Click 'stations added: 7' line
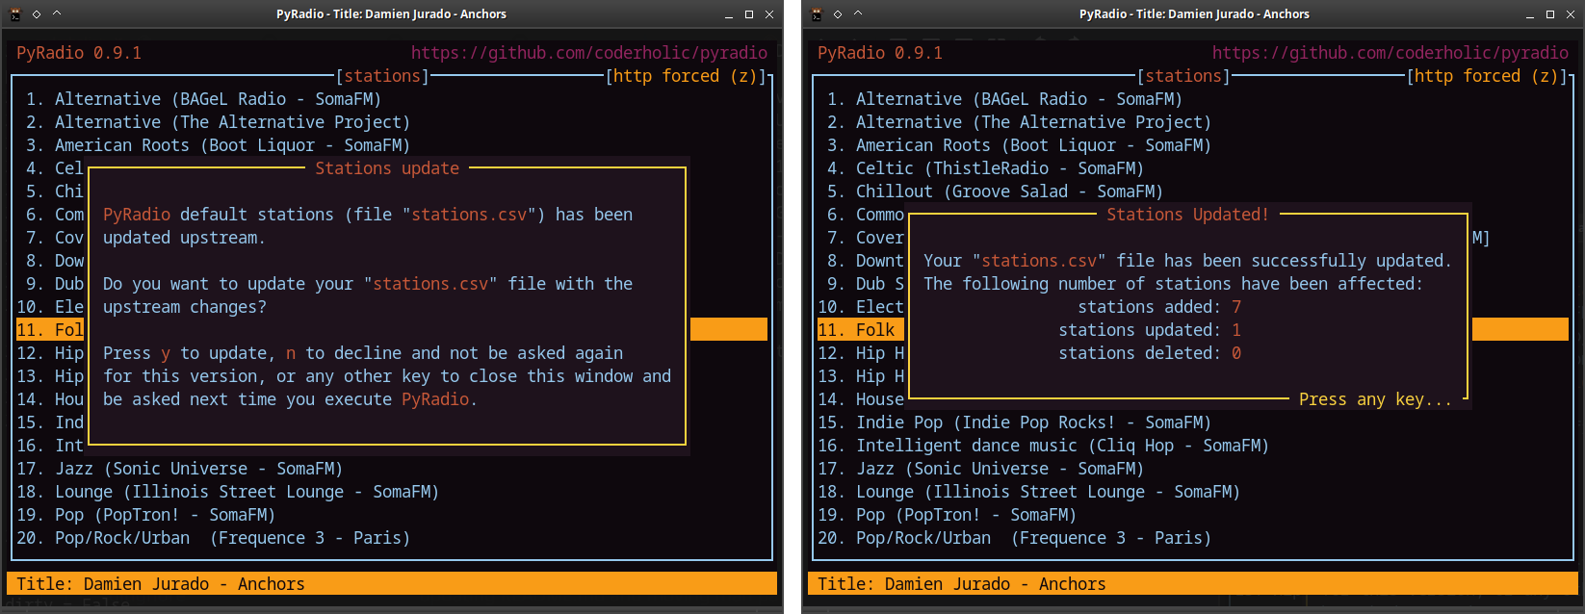 1159,307
